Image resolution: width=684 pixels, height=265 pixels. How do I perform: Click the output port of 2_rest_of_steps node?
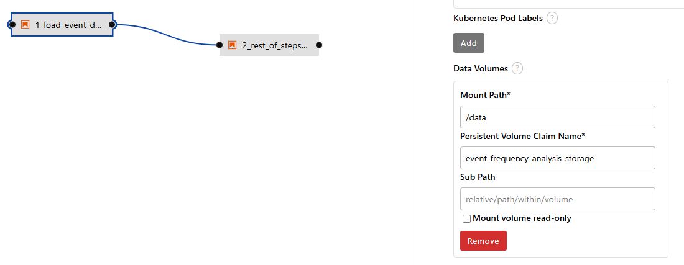[319, 45]
